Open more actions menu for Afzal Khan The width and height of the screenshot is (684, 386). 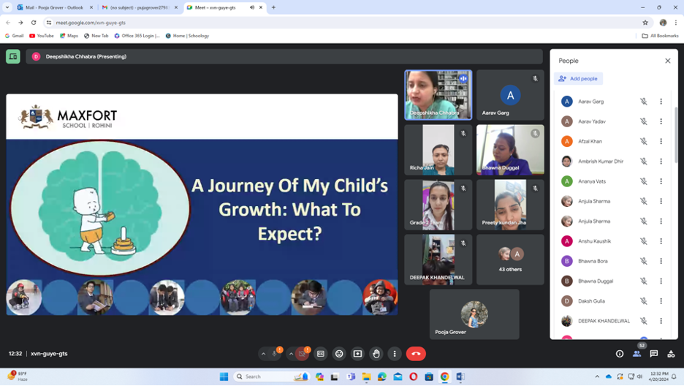661,142
